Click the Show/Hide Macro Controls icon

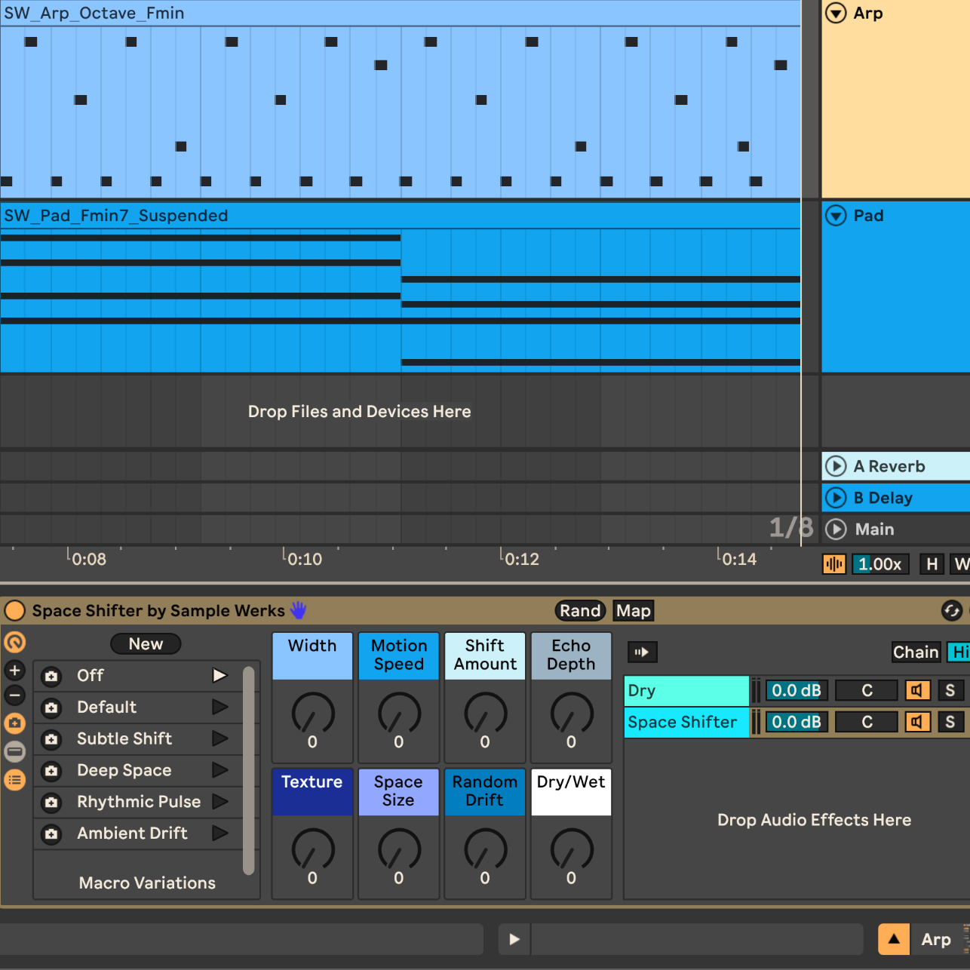pyautogui.click(x=15, y=642)
